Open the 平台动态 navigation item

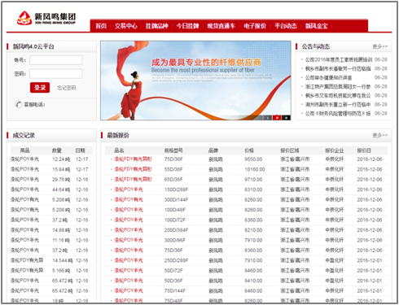point(286,26)
